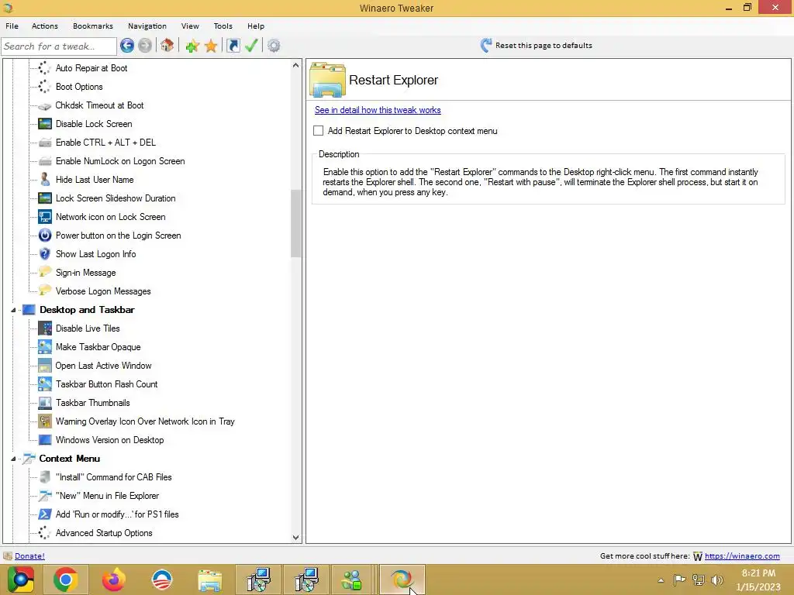
Task: Select Open Last Active Window
Action: (103, 366)
